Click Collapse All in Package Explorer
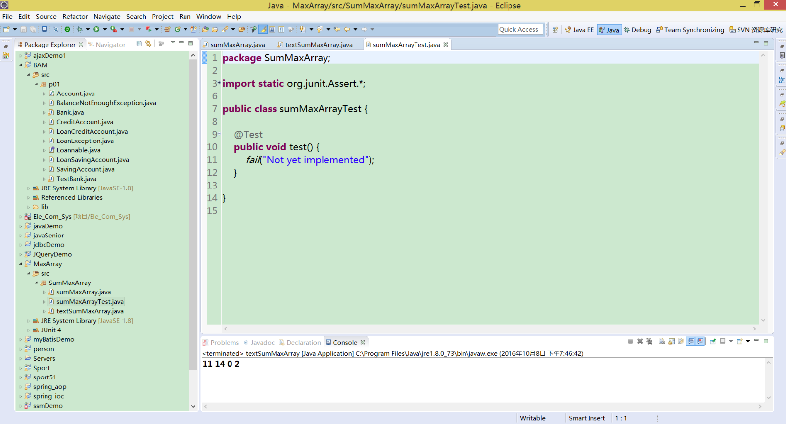This screenshot has width=786, height=424. click(139, 44)
